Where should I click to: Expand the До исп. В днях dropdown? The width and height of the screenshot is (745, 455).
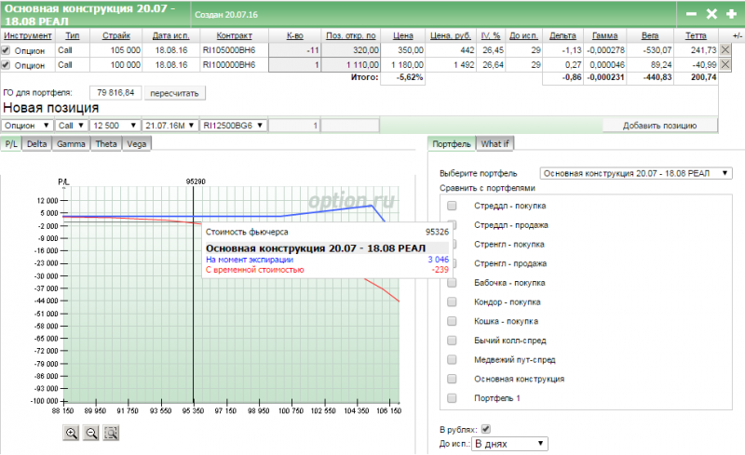509,444
